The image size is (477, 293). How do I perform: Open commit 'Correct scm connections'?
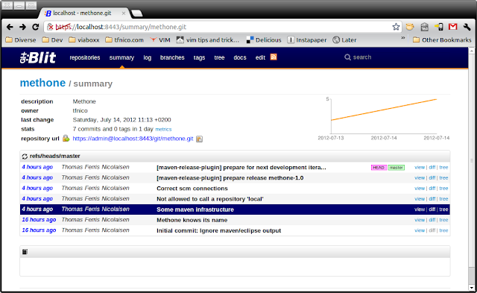[x=192, y=189]
